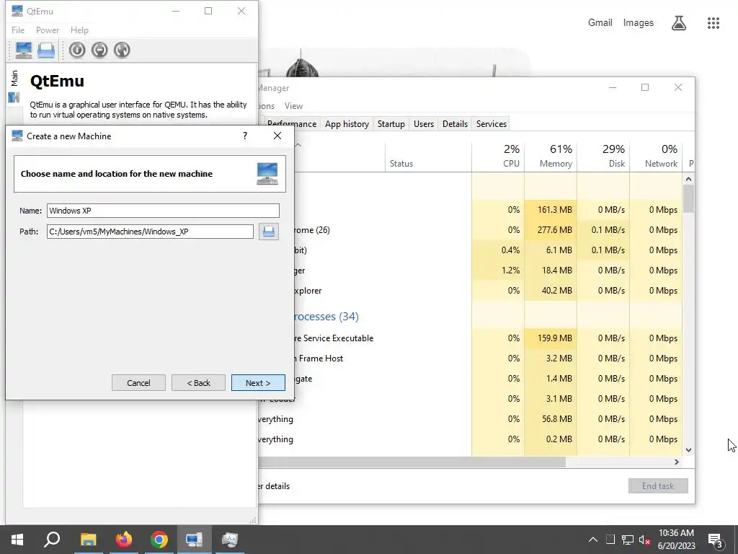Click the Next > button
This screenshot has width=738, height=554.
point(258,383)
